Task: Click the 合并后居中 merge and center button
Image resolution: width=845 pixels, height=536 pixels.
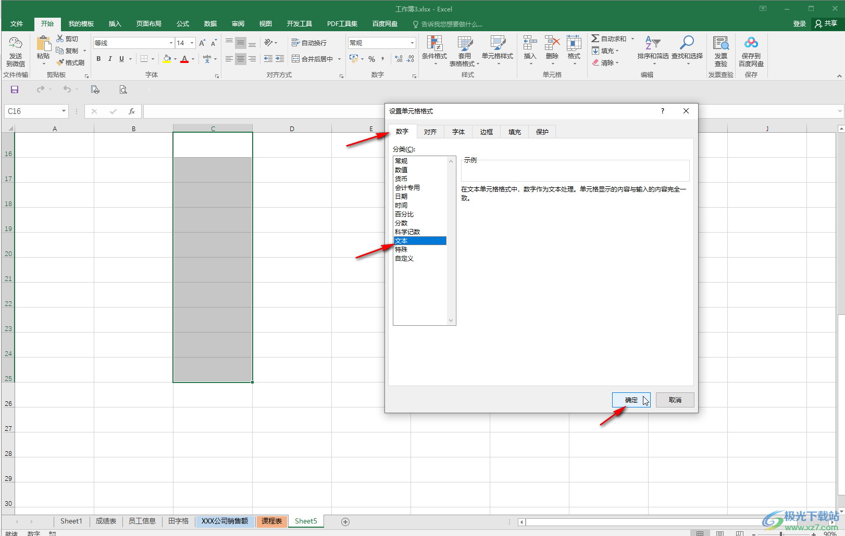Action: (x=312, y=59)
